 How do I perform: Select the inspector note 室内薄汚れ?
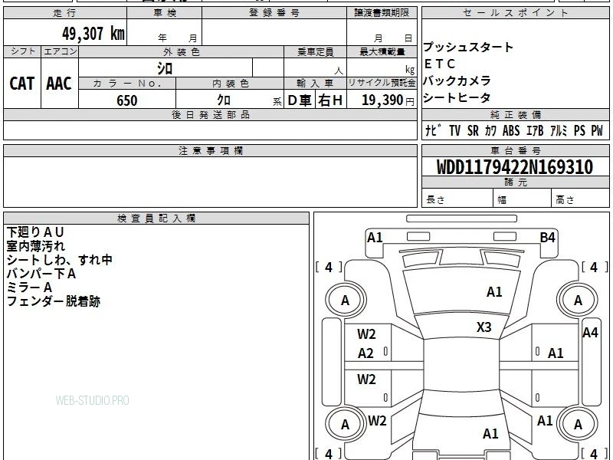(36, 246)
